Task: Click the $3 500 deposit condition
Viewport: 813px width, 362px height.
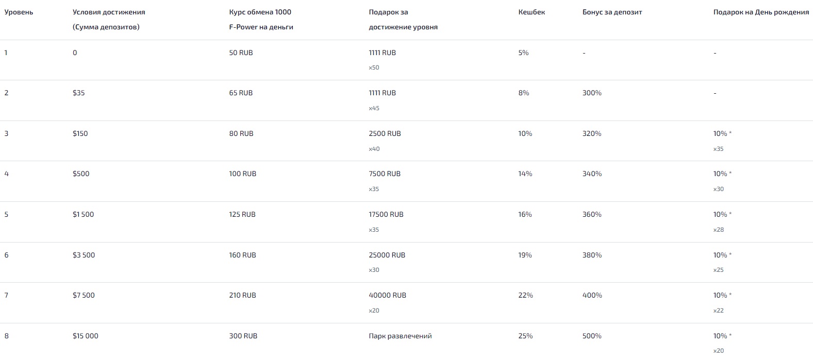Action: [x=84, y=255]
